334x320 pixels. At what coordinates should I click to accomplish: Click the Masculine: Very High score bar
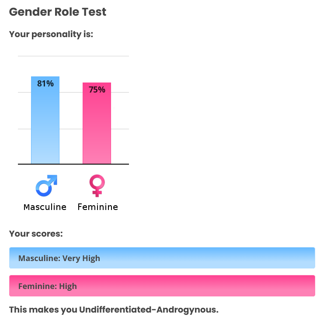[x=162, y=258]
